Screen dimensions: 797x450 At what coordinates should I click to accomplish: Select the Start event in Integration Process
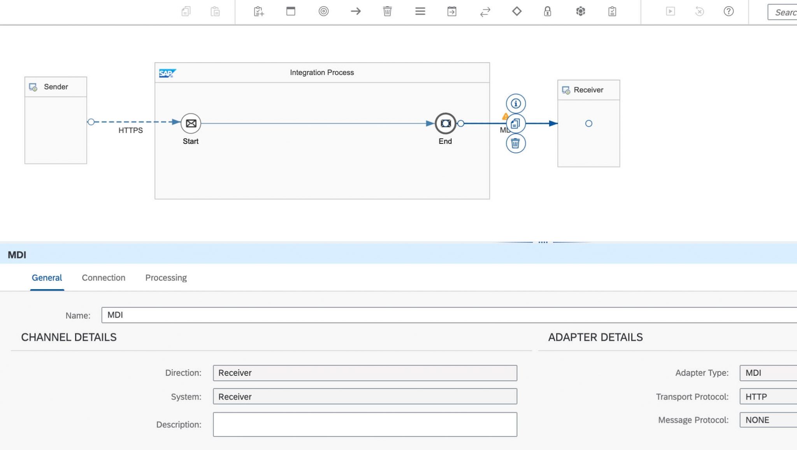click(190, 123)
